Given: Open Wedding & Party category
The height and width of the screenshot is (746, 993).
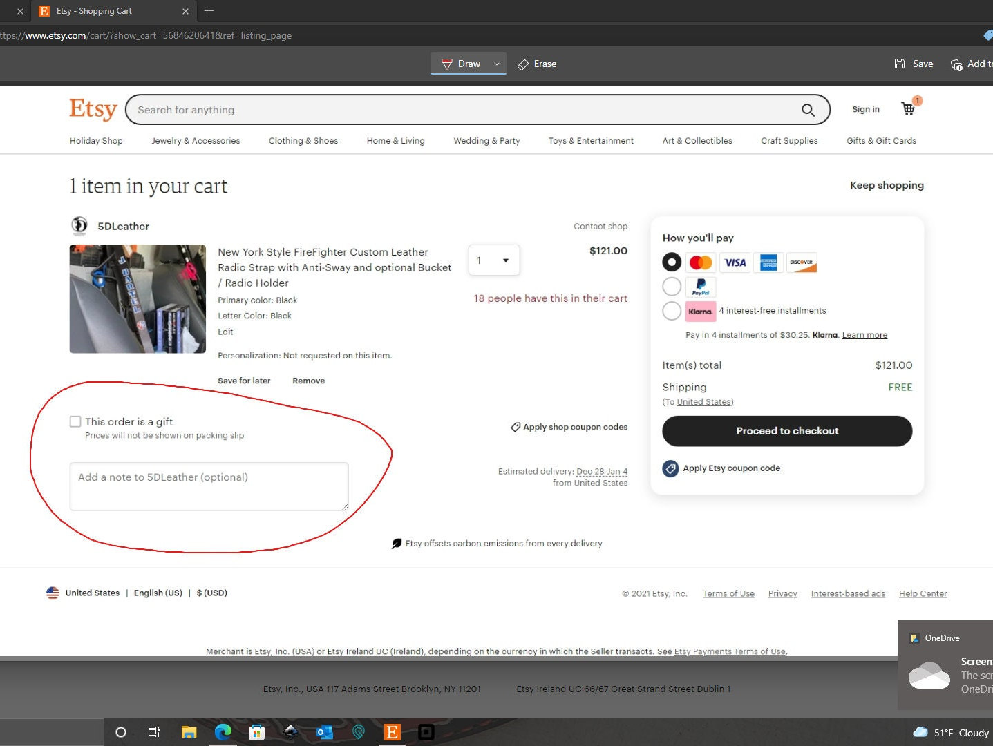Looking at the screenshot, I should 486,141.
